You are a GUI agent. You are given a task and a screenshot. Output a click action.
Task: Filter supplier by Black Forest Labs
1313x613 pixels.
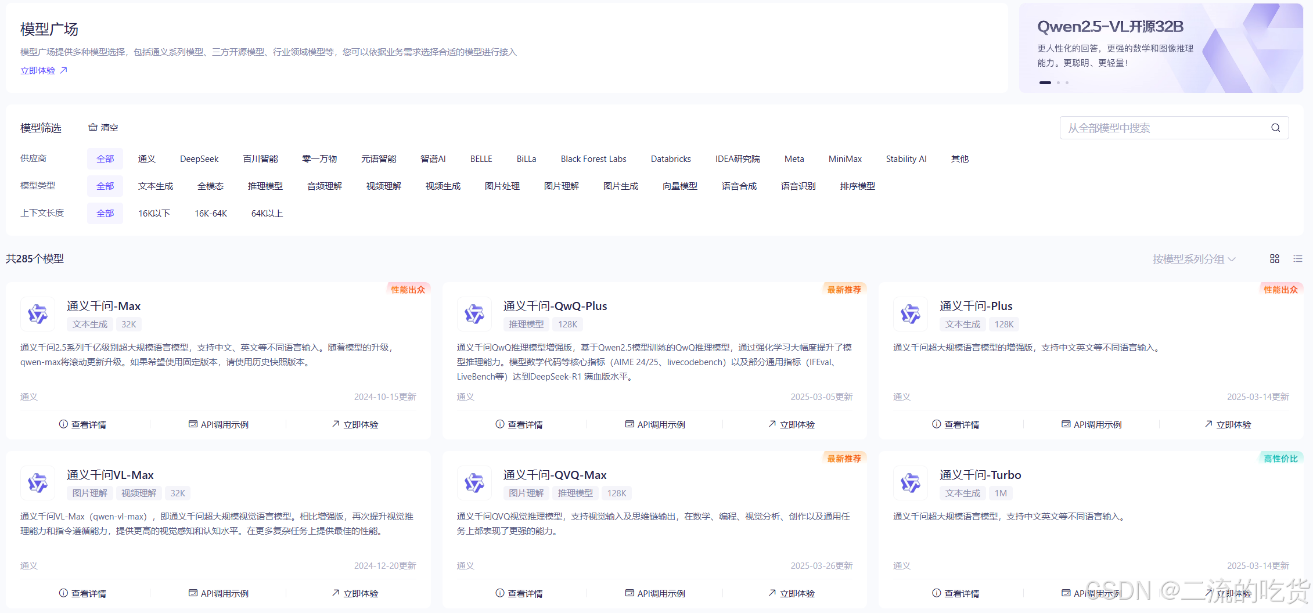pyautogui.click(x=593, y=158)
